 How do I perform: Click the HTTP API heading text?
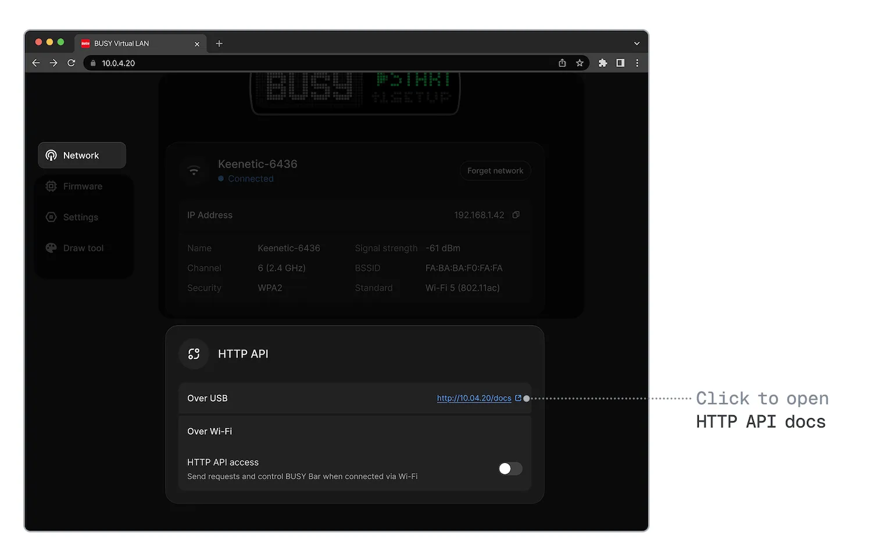click(243, 354)
